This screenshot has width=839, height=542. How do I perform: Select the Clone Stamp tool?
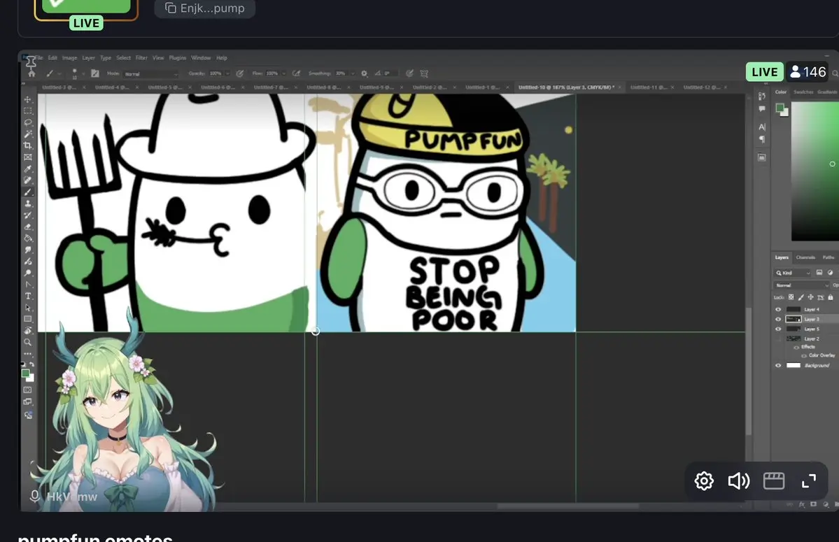point(28,204)
